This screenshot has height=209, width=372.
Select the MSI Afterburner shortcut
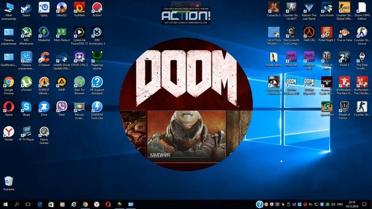click(x=26, y=36)
